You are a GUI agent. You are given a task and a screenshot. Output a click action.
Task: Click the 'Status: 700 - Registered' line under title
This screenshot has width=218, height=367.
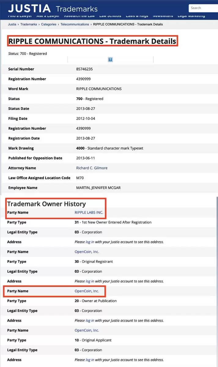click(x=28, y=54)
